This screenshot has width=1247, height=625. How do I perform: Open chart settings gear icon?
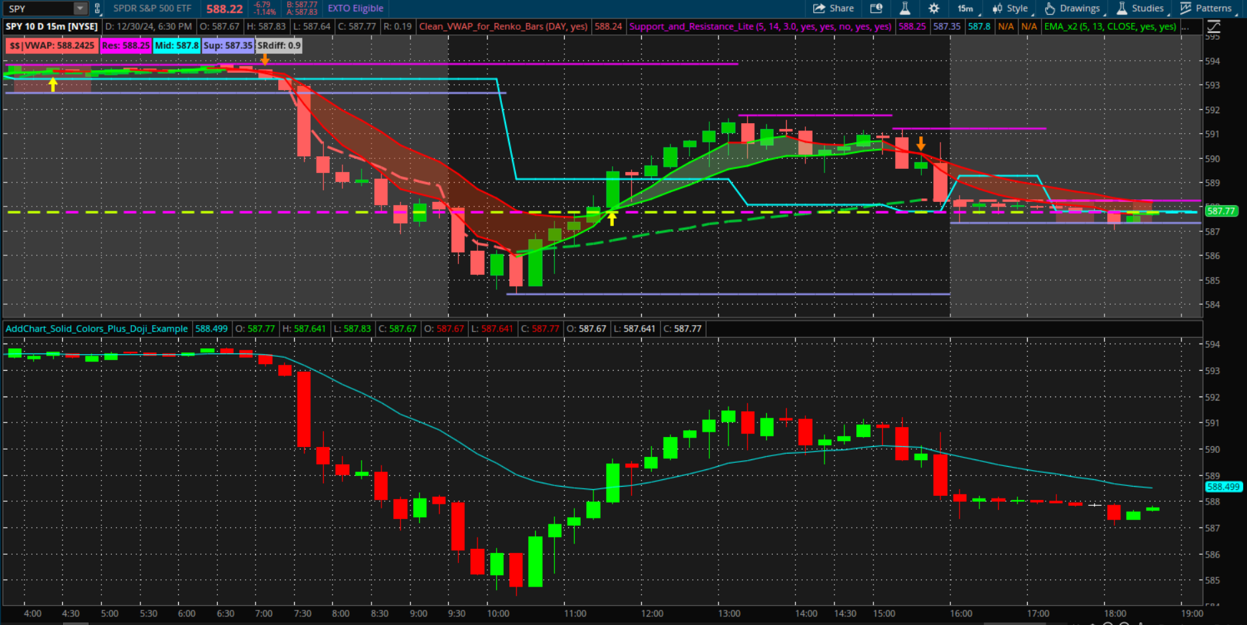tap(934, 9)
